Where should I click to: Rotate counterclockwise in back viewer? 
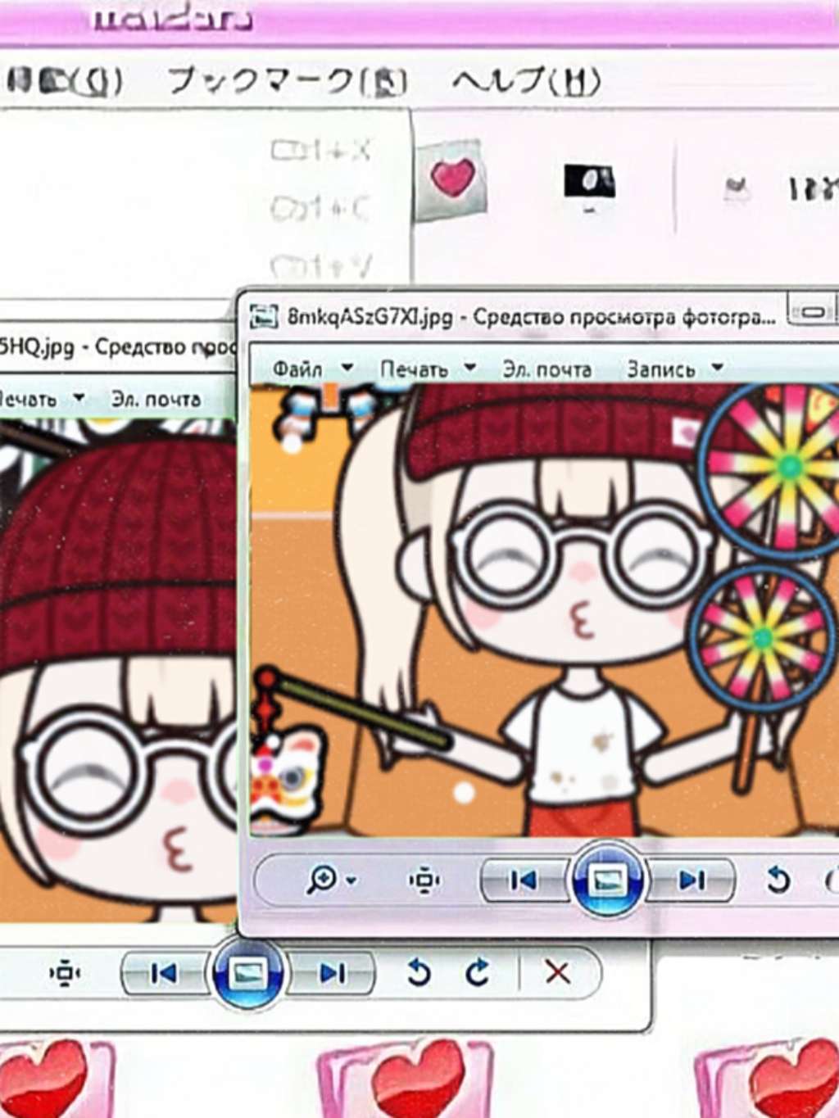coord(419,973)
